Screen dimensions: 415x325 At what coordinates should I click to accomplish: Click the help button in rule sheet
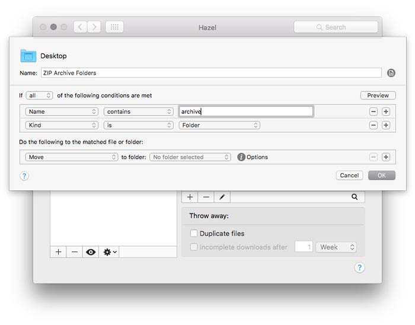[24, 176]
